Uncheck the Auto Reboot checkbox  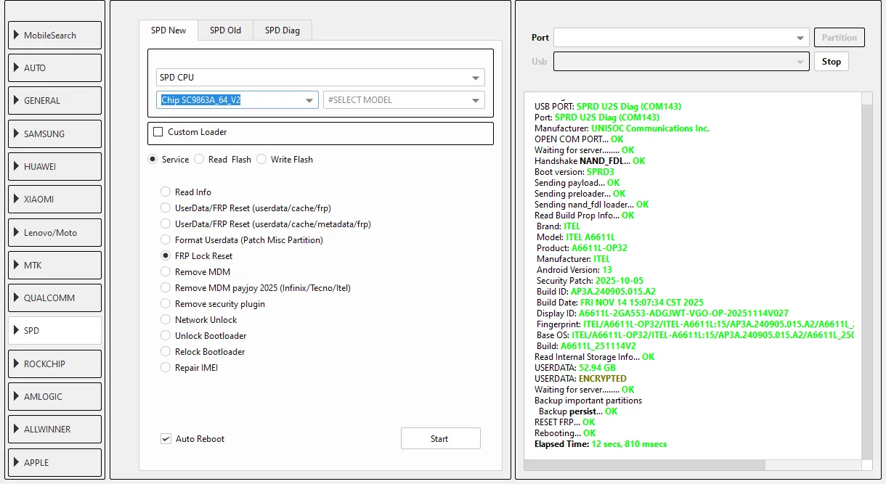pyautogui.click(x=166, y=439)
